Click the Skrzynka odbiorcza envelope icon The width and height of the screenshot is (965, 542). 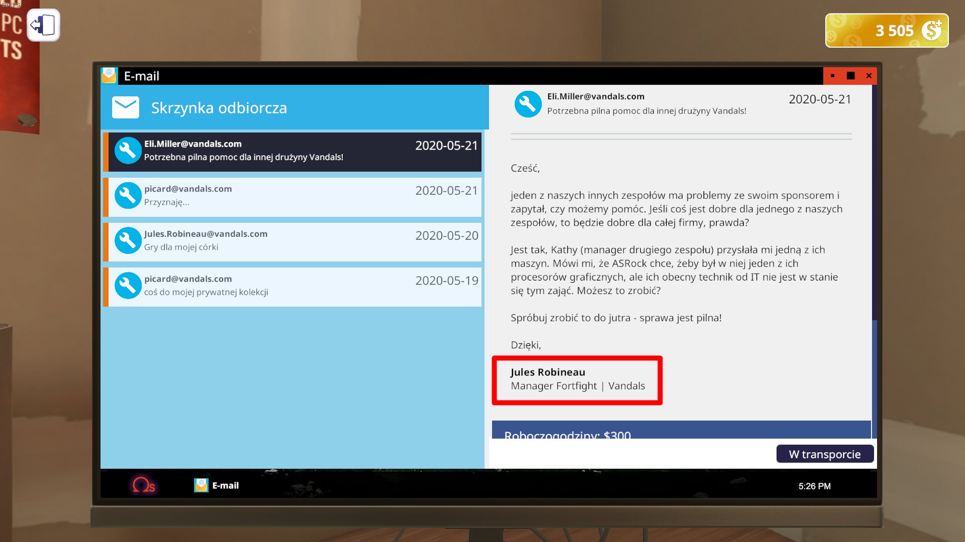pos(125,107)
